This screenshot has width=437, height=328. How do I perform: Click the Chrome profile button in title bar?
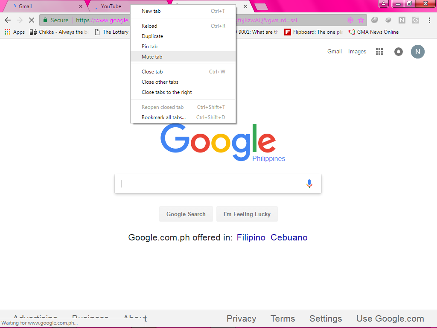[x=384, y=3]
